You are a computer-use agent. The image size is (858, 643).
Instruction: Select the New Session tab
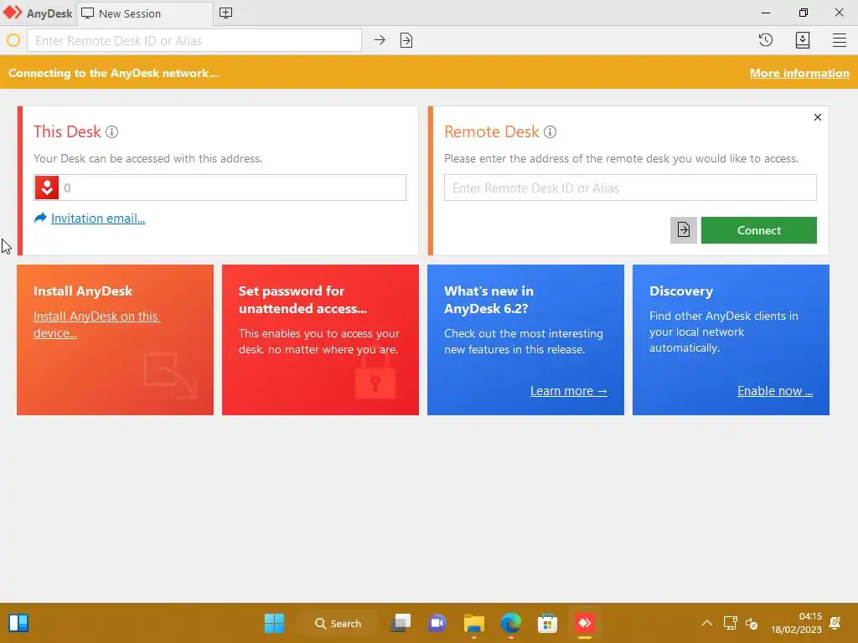tap(144, 13)
